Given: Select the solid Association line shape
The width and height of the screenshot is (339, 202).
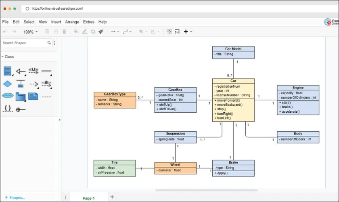Looking at the screenshot, I should click(x=46, y=71).
